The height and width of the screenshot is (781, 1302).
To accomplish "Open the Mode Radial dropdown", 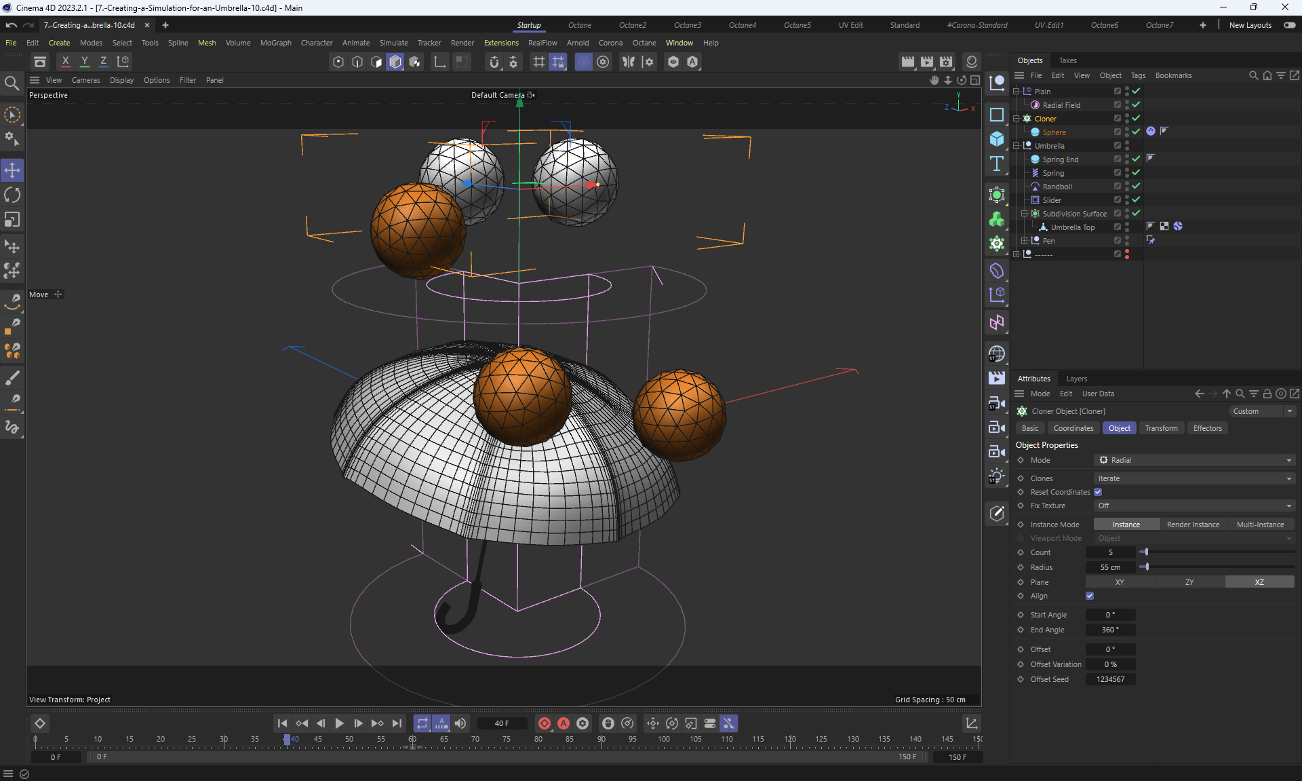I will coord(1193,460).
